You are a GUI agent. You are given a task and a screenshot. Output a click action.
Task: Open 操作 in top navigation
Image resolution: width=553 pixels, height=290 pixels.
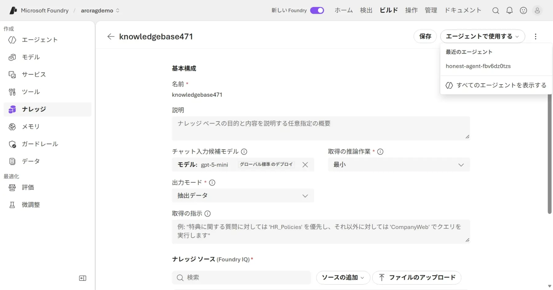click(411, 10)
